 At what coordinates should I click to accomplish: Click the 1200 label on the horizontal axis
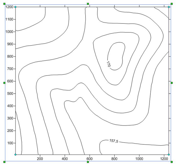pyautogui.click(x=164, y=159)
